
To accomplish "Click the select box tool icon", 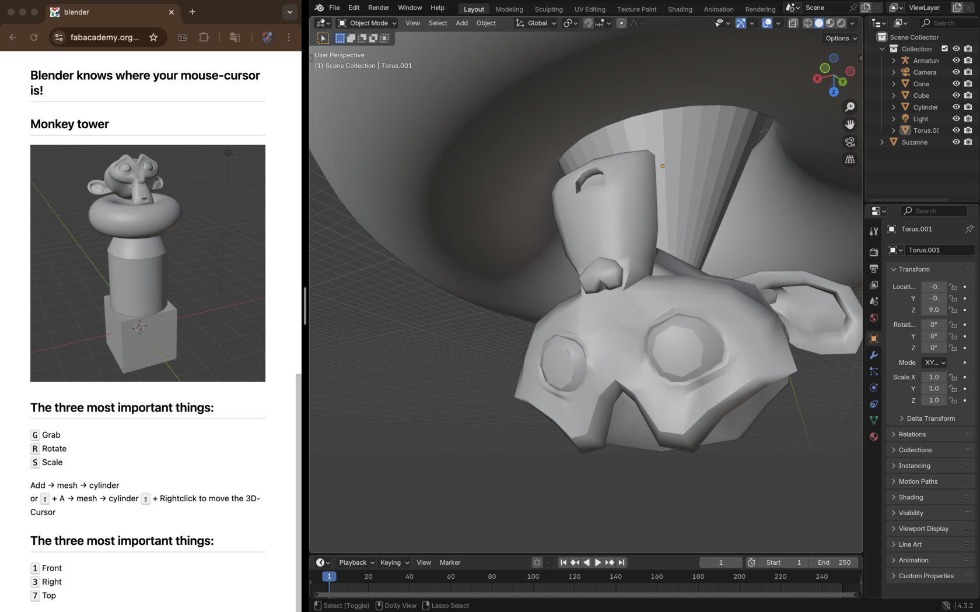I will pyautogui.click(x=323, y=38).
